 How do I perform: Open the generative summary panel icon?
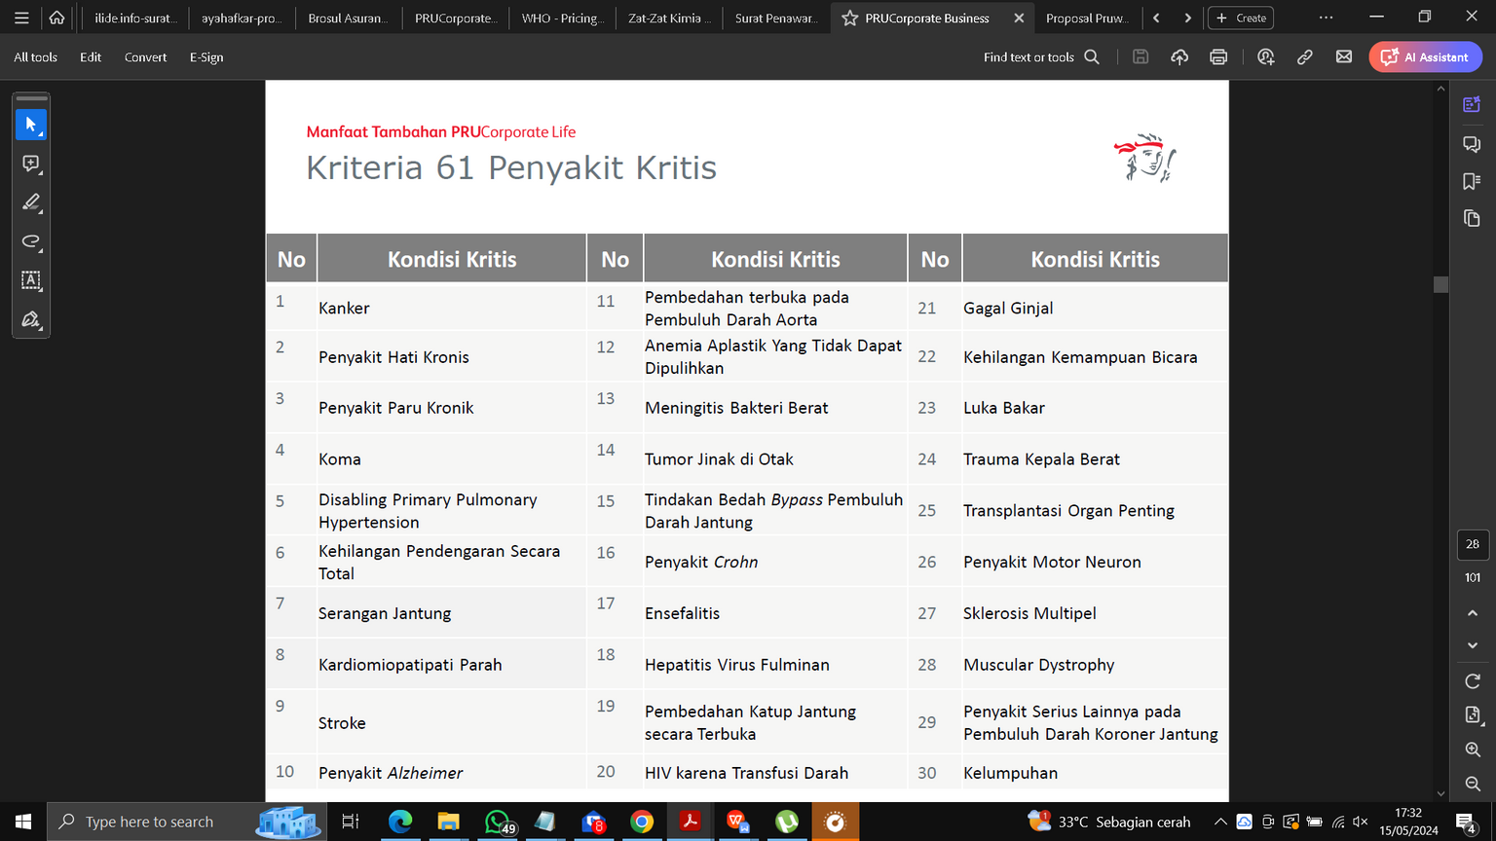[1472, 105]
